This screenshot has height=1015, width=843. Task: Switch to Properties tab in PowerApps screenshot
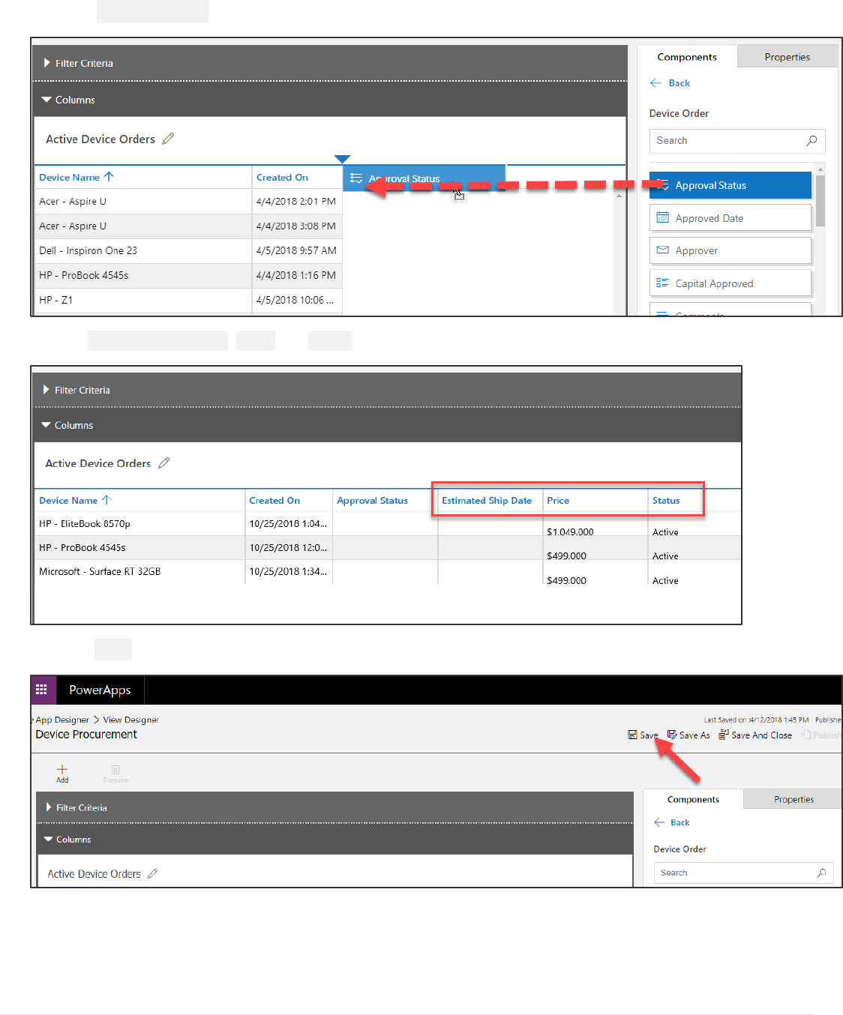point(793,799)
